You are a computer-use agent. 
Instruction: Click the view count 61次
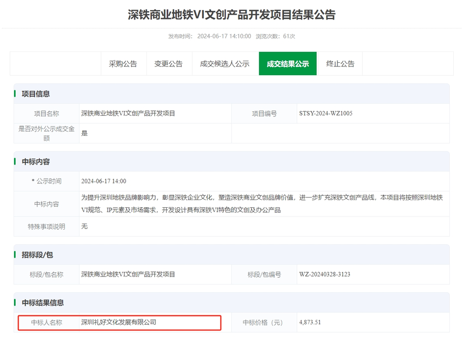point(289,36)
